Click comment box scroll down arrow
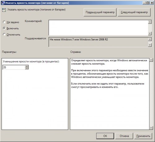The width and height of the screenshot is (155, 142). tap(150, 34)
